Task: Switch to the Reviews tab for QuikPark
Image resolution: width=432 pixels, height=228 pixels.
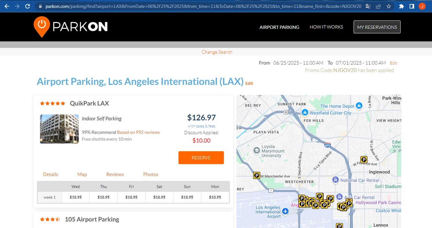Action: 115,174
